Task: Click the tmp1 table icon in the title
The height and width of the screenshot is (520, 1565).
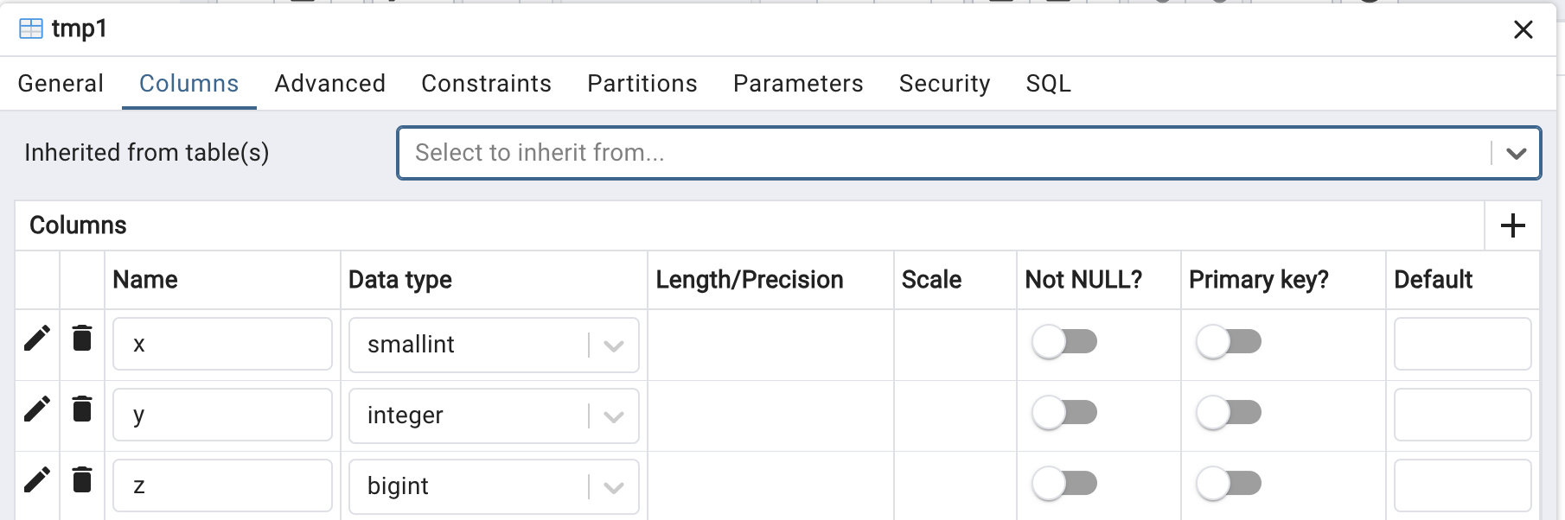Action: (x=31, y=29)
